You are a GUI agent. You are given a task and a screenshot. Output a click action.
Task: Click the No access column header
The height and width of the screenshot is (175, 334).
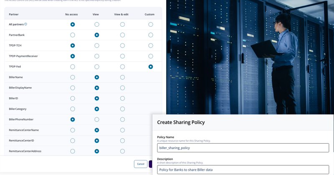pos(71,14)
